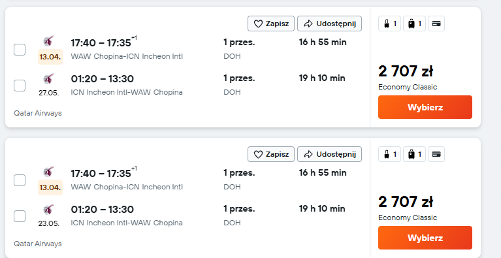Open 1 przes. DOH details for 27.05. flight
This screenshot has width=501, height=258.
coord(239,85)
